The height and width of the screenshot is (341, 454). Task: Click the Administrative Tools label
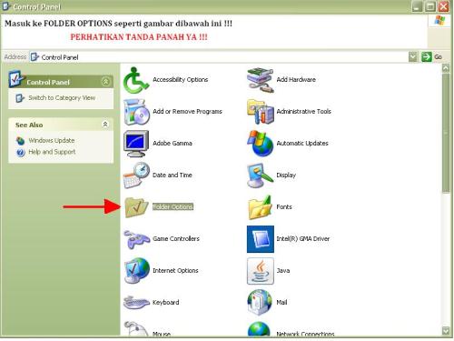click(x=304, y=112)
